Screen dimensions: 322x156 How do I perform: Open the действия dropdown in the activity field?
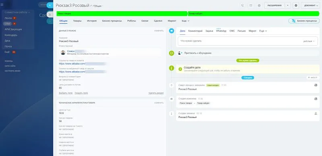pyautogui.click(x=309, y=41)
